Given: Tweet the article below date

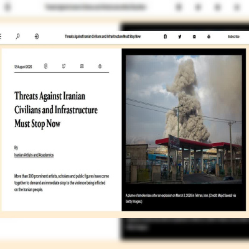Looking at the screenshot, I should (63, 66).
